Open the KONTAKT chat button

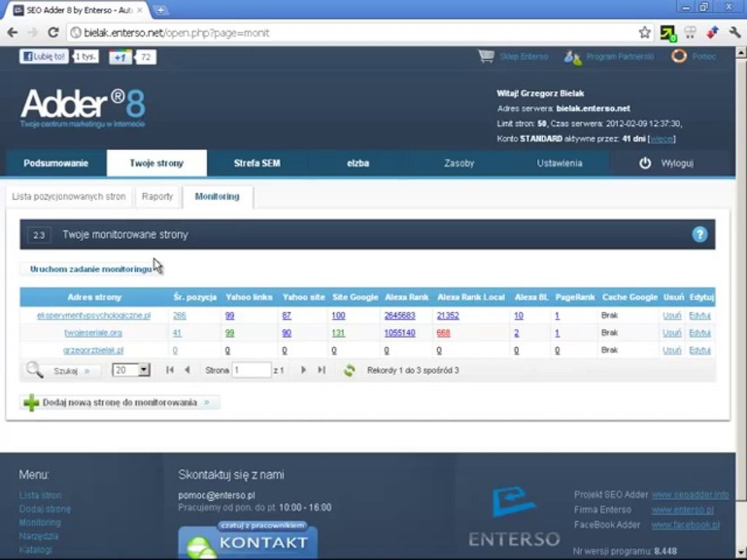(248, 541)
